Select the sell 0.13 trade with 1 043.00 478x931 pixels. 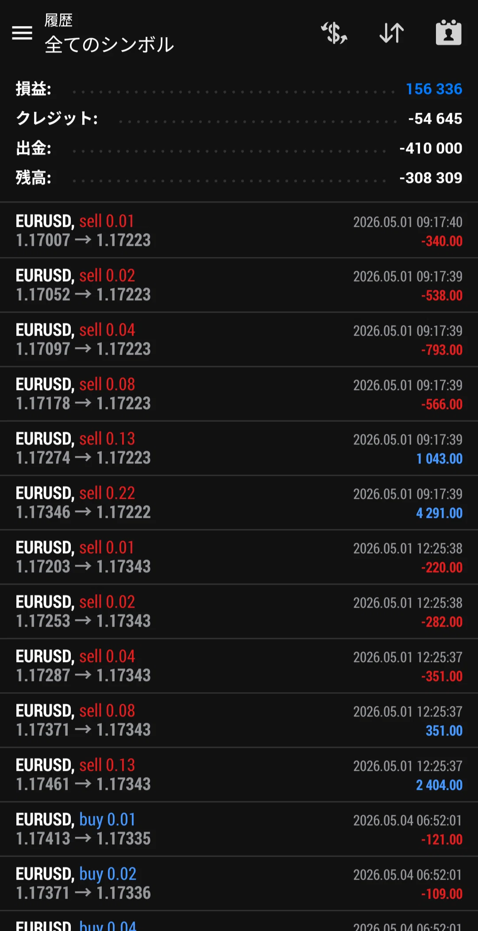pyautogui.click(x=239, y=448)
